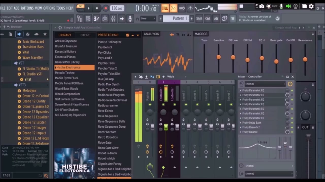The height and width of the screenshot is (182, 325).
Task: Open the OPTIONS menu
Action: (x=49, y=8)
